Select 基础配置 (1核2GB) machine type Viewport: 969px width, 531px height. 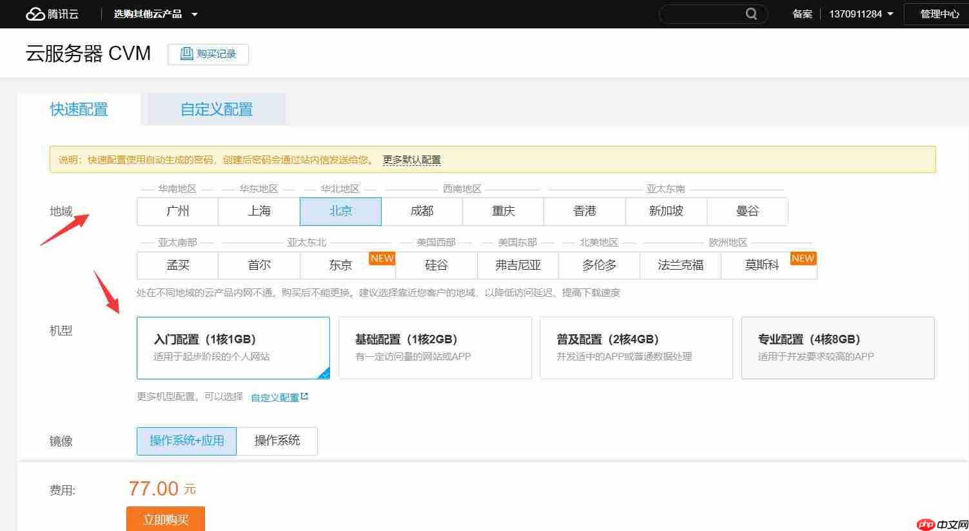pos(435,347)
